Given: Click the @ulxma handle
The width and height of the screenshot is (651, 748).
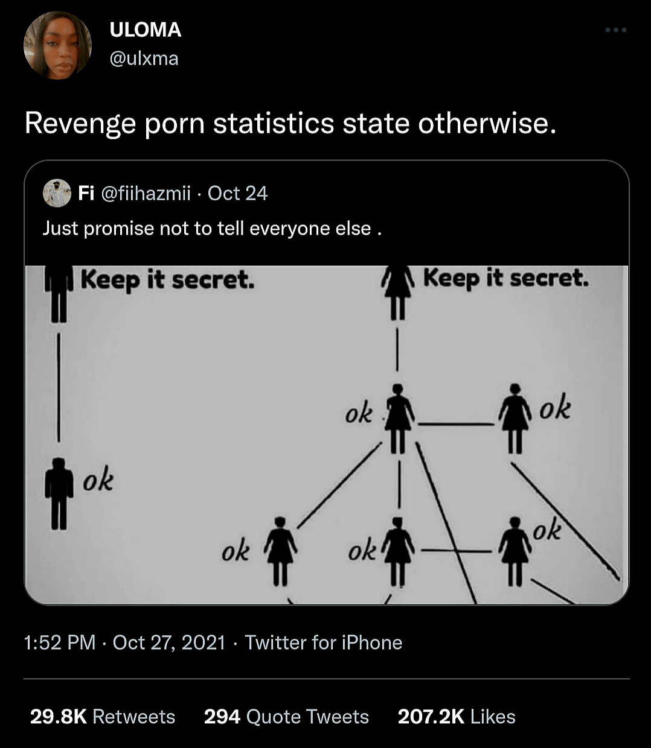Looking at the screenshot, I should tap(144, 59).
